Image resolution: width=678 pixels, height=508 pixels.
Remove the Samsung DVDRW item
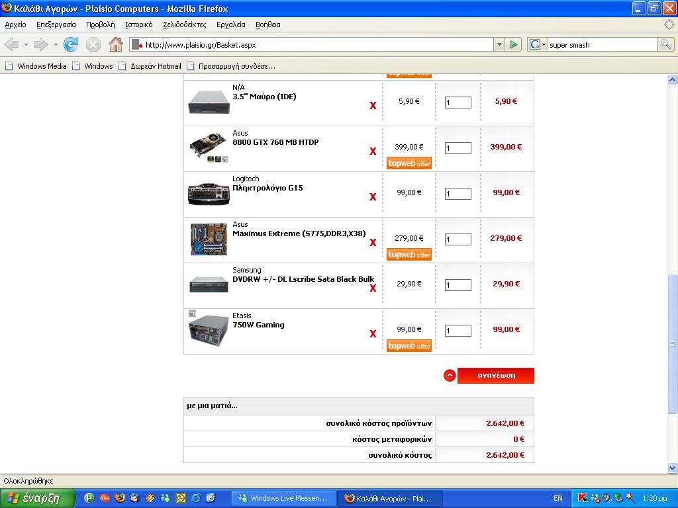pos(373,288)
